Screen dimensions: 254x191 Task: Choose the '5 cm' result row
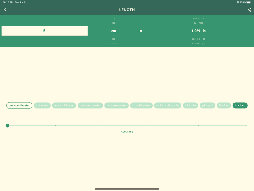click(x=198, y=23)
